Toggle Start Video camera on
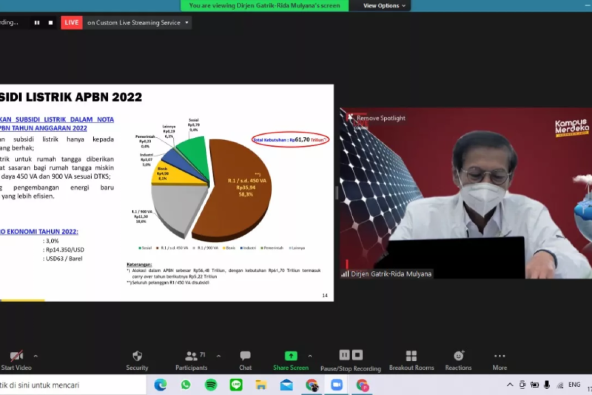 [16, 356]
